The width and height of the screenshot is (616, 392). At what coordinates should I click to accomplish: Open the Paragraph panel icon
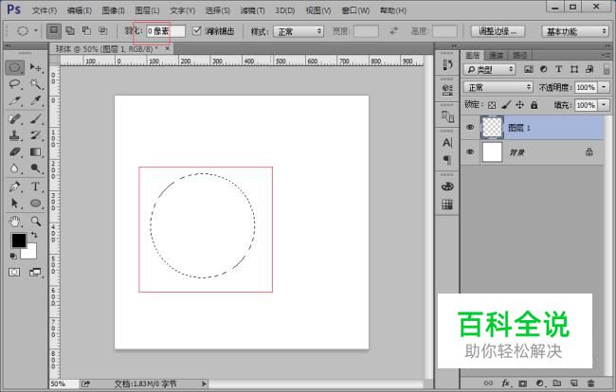point(447,160)
